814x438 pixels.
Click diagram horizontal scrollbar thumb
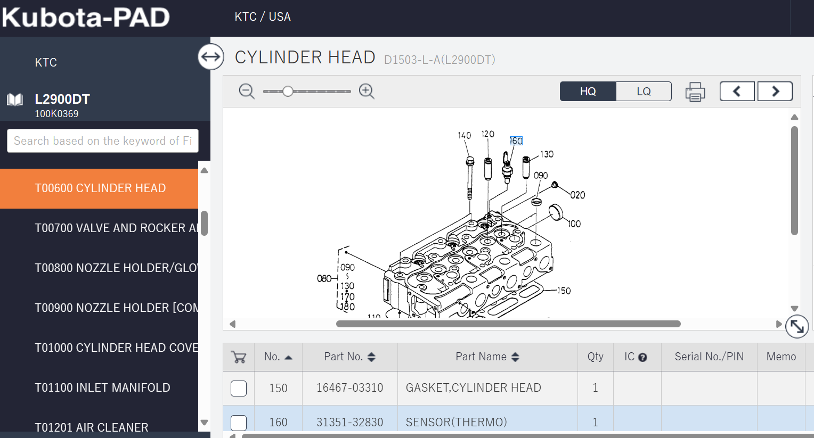click(x=508, y=324)
